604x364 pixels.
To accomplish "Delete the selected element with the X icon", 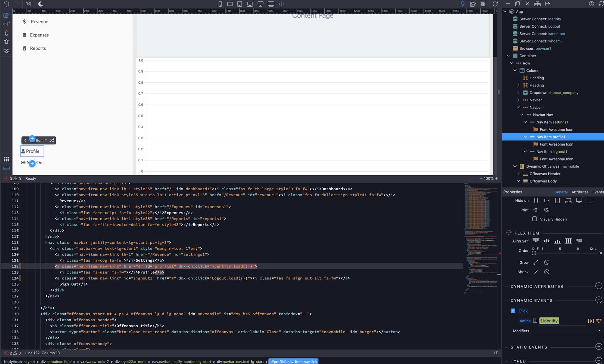I will [527, 4].
